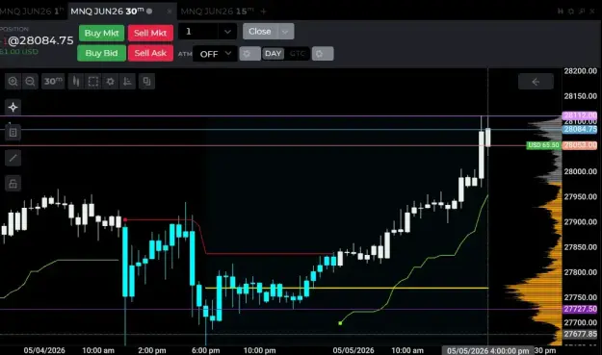Screen dimensions: 602x355
Task: Select the crosshair cursor tool
Action: [x=13, y=107]
